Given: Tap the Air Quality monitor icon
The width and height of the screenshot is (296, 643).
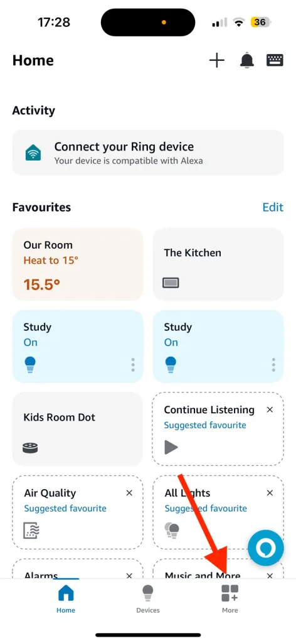Looking at the screenshot, I should pyautogui.click(x=31, y=531).
